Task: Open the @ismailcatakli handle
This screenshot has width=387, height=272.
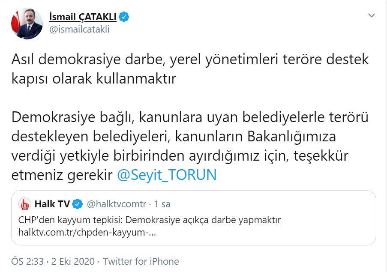Action: pyautogui.click(x=80, y=29)
